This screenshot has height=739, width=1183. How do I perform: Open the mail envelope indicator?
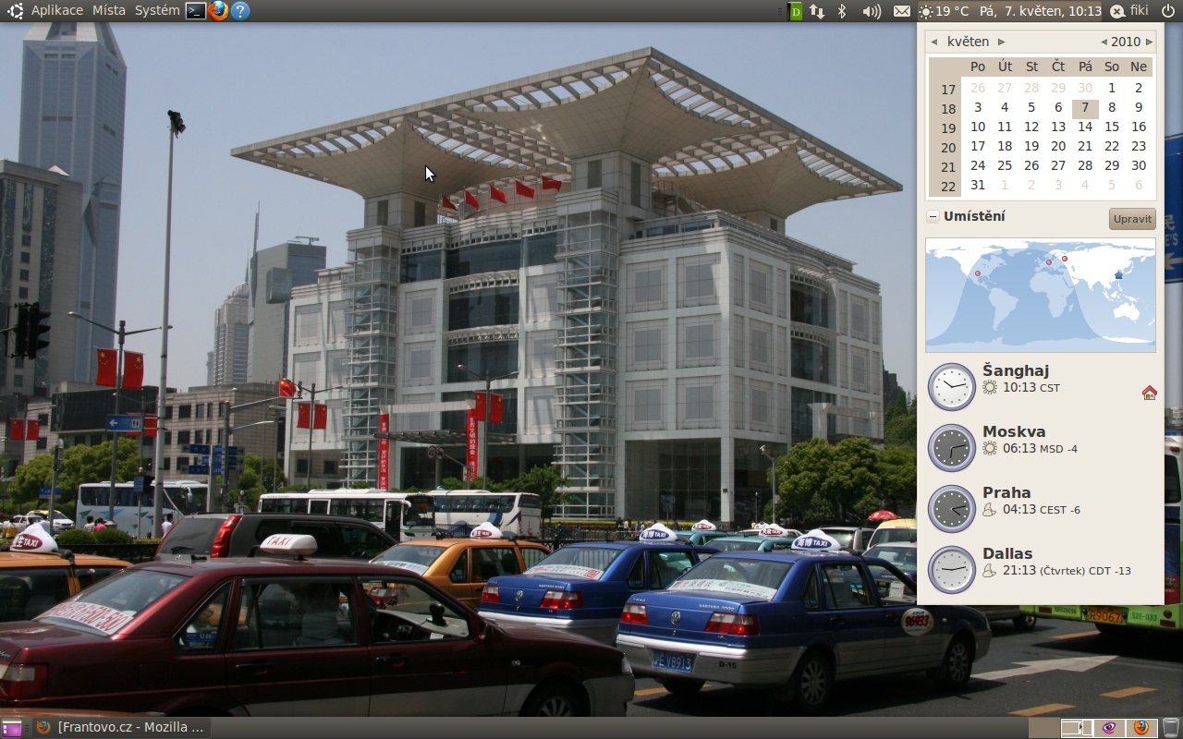point(901,11)
